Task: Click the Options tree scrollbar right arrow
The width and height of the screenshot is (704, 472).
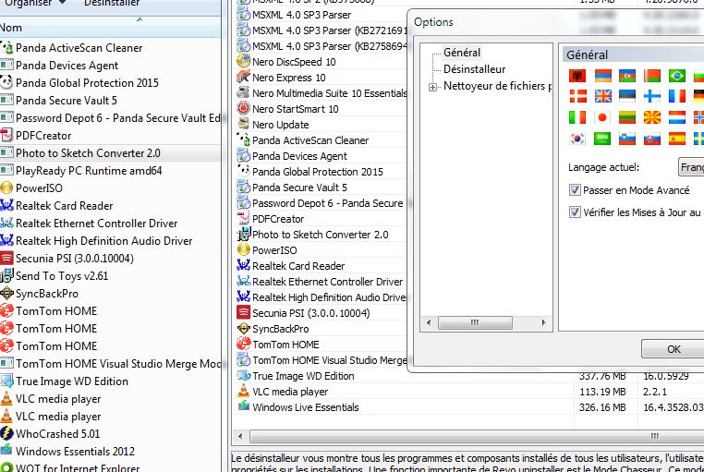Action: [x=544, y=322]
